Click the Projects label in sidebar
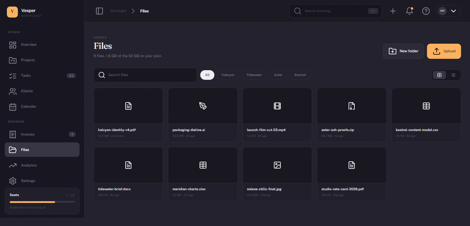 coord(28,60)
